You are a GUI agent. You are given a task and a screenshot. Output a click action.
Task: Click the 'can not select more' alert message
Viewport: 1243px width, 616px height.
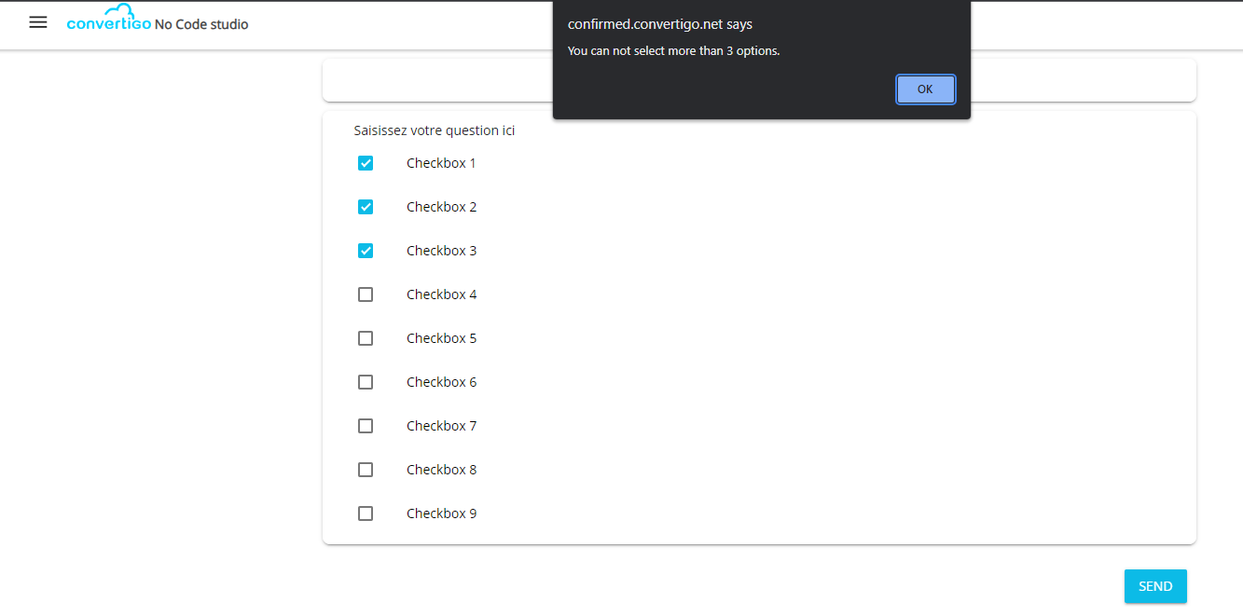[673, 51]
